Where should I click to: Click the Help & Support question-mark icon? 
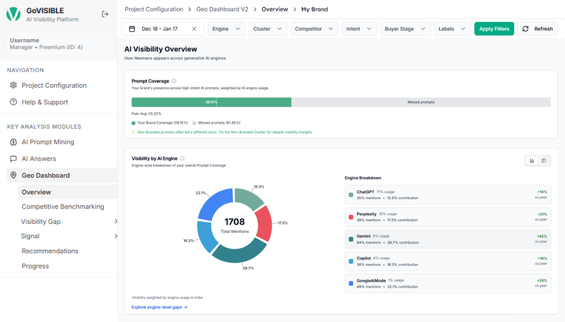tap(13, 102)
